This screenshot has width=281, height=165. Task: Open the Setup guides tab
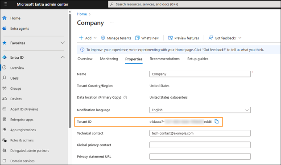(x=198, y=59)
